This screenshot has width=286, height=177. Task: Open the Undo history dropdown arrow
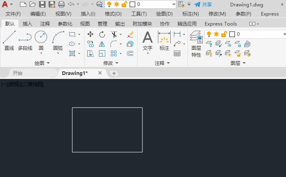pyautogui.click(x=78, y=4)
